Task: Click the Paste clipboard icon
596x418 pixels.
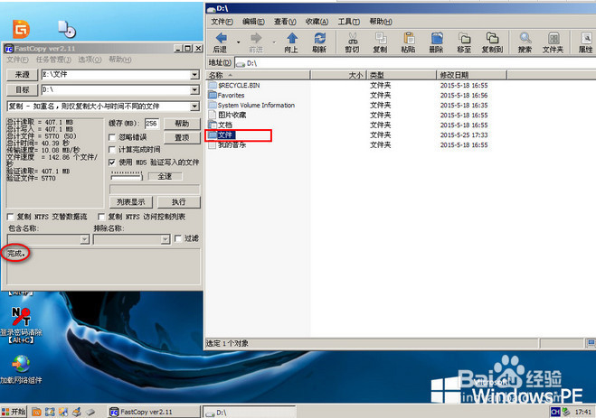Action: [408, 42]
